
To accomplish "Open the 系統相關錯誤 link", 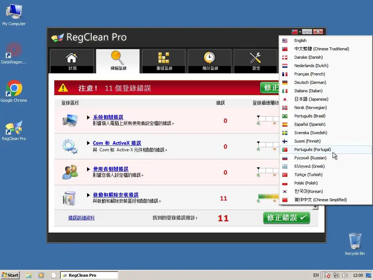I will pos(108,117).
